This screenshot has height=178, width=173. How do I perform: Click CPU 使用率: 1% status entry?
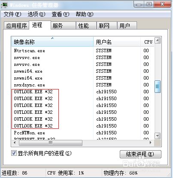point(66,173)
